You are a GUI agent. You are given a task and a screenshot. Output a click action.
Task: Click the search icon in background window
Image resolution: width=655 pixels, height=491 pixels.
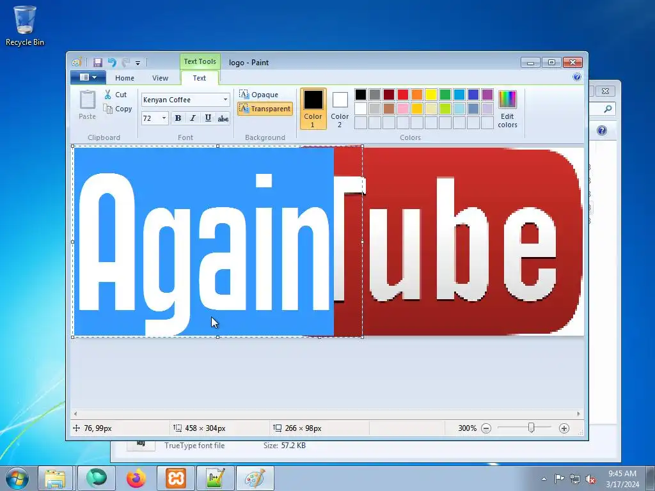608,109
